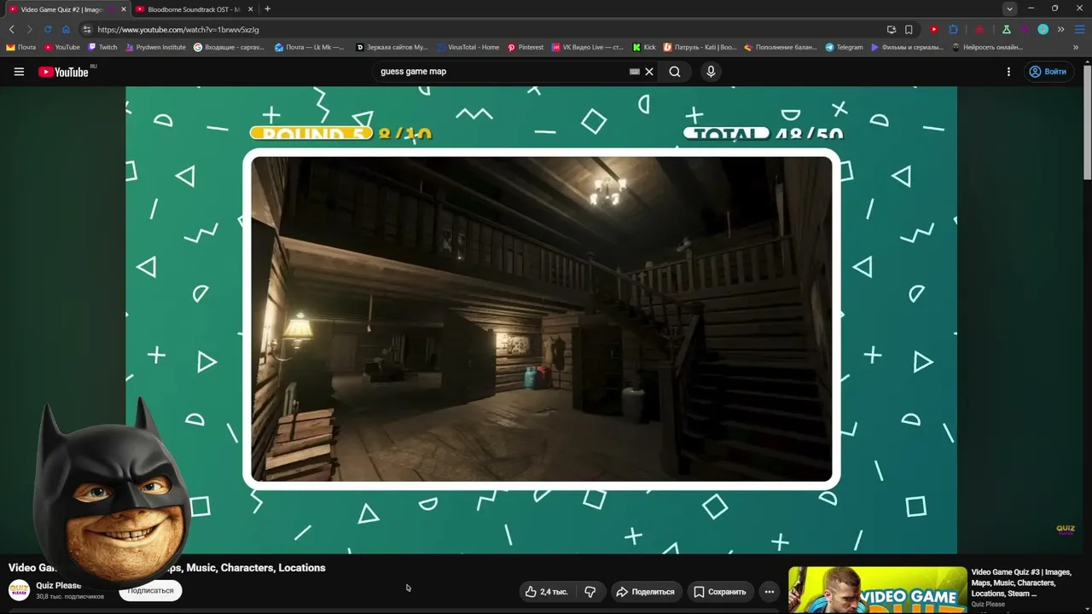Open the tab search dropdown
The width and height of the screenshot is (1092, 614).
[x=1009, y=9]
